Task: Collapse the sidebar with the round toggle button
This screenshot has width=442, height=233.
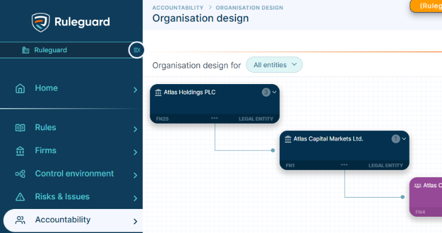Action: [137, 50]
